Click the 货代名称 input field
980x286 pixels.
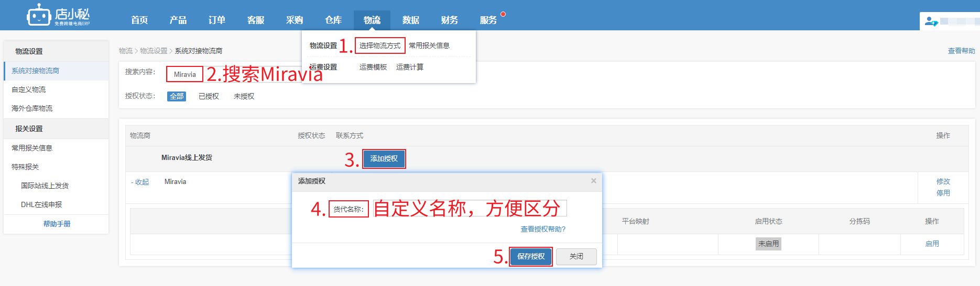(x=470, y=208)
